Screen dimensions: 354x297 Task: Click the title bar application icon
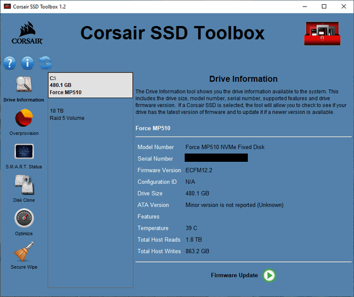[8, 6]
